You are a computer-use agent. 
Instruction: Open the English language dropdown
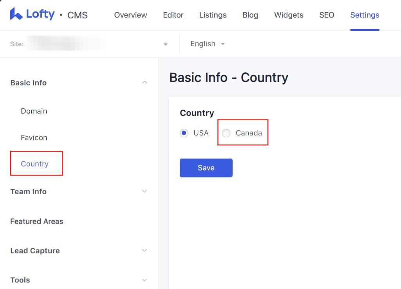207,44
